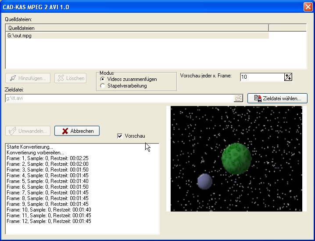Click the Umwandeln convert button
This screenshot has width=315, height=241.
pyautogui.click(x=28, y=131)
